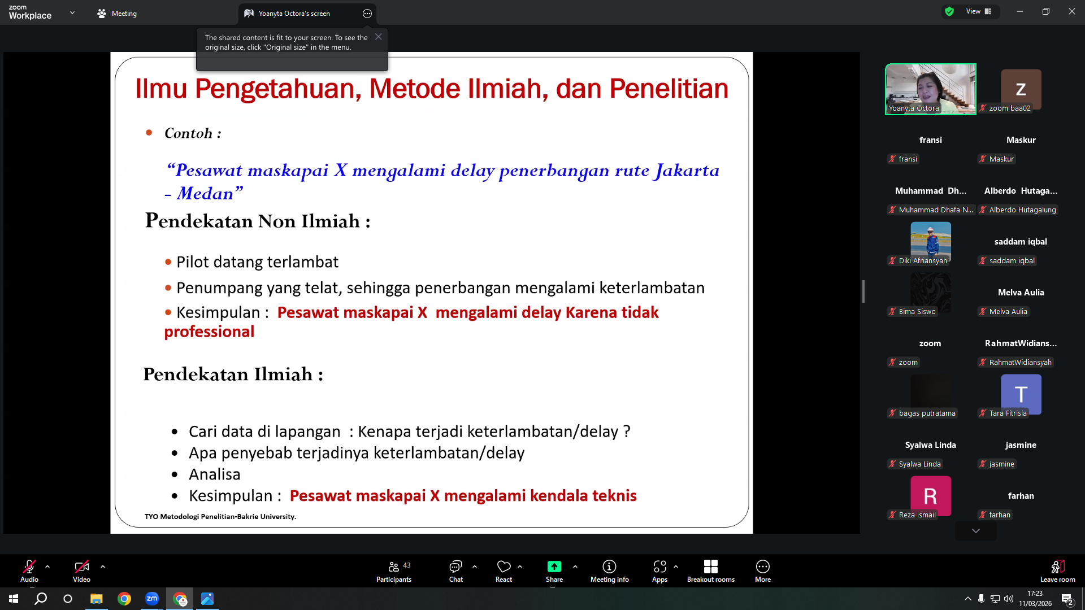Open Windows Start menu
This screenshot has width=1085, height=610.
pyautogui.click(x=14, y=599)
